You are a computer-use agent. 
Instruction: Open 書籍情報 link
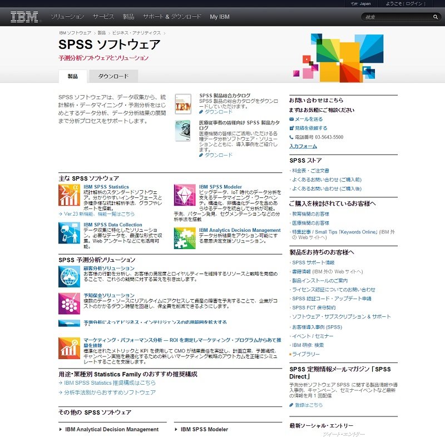pyautogui.click(x=301, y=272)
